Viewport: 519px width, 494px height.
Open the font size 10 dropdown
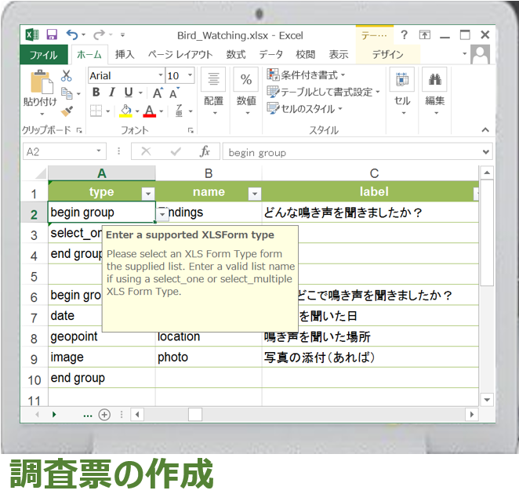(190, 75)
